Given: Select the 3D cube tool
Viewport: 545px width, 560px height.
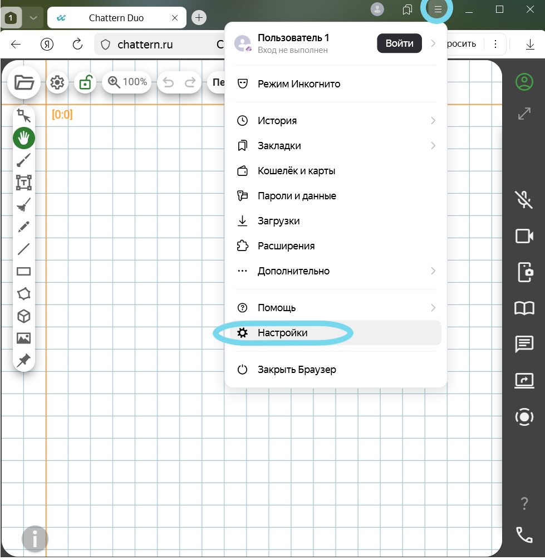Looking at the screenshot, I should click(24, 316).
